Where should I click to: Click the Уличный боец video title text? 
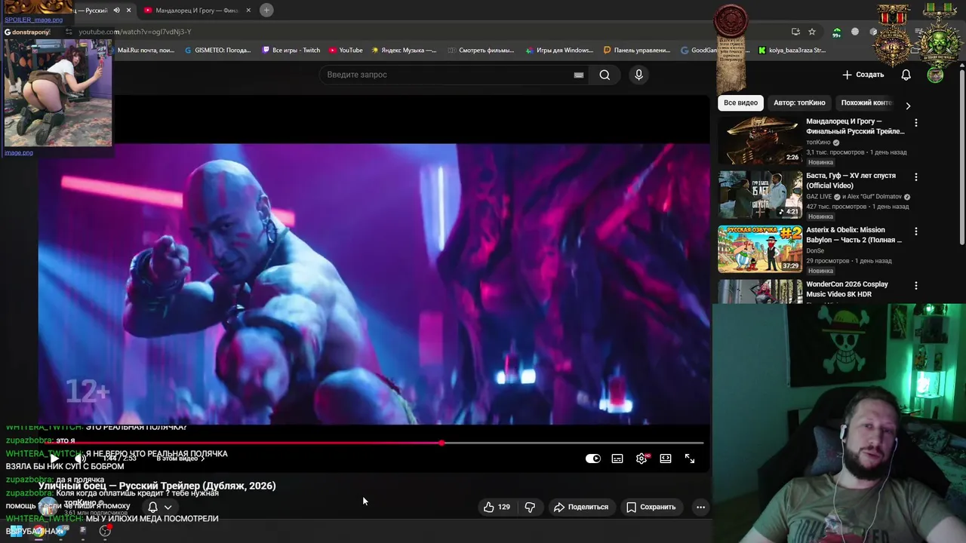157,486
